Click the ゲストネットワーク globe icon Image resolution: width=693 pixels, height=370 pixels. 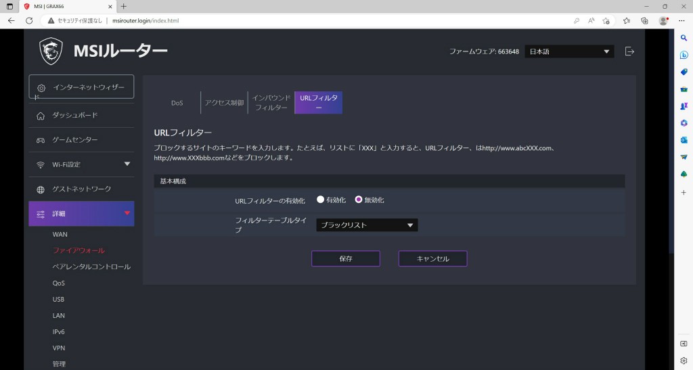(x=40, y=189)
